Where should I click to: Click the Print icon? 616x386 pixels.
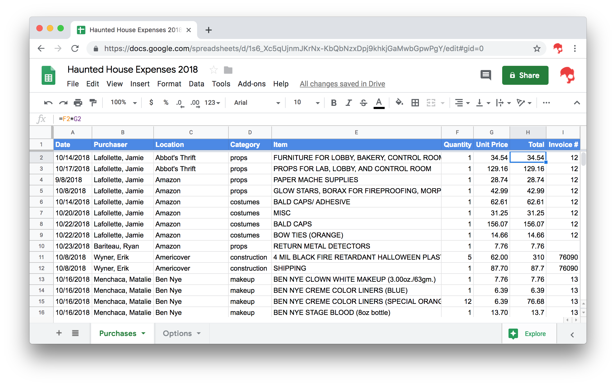point(78,103)
